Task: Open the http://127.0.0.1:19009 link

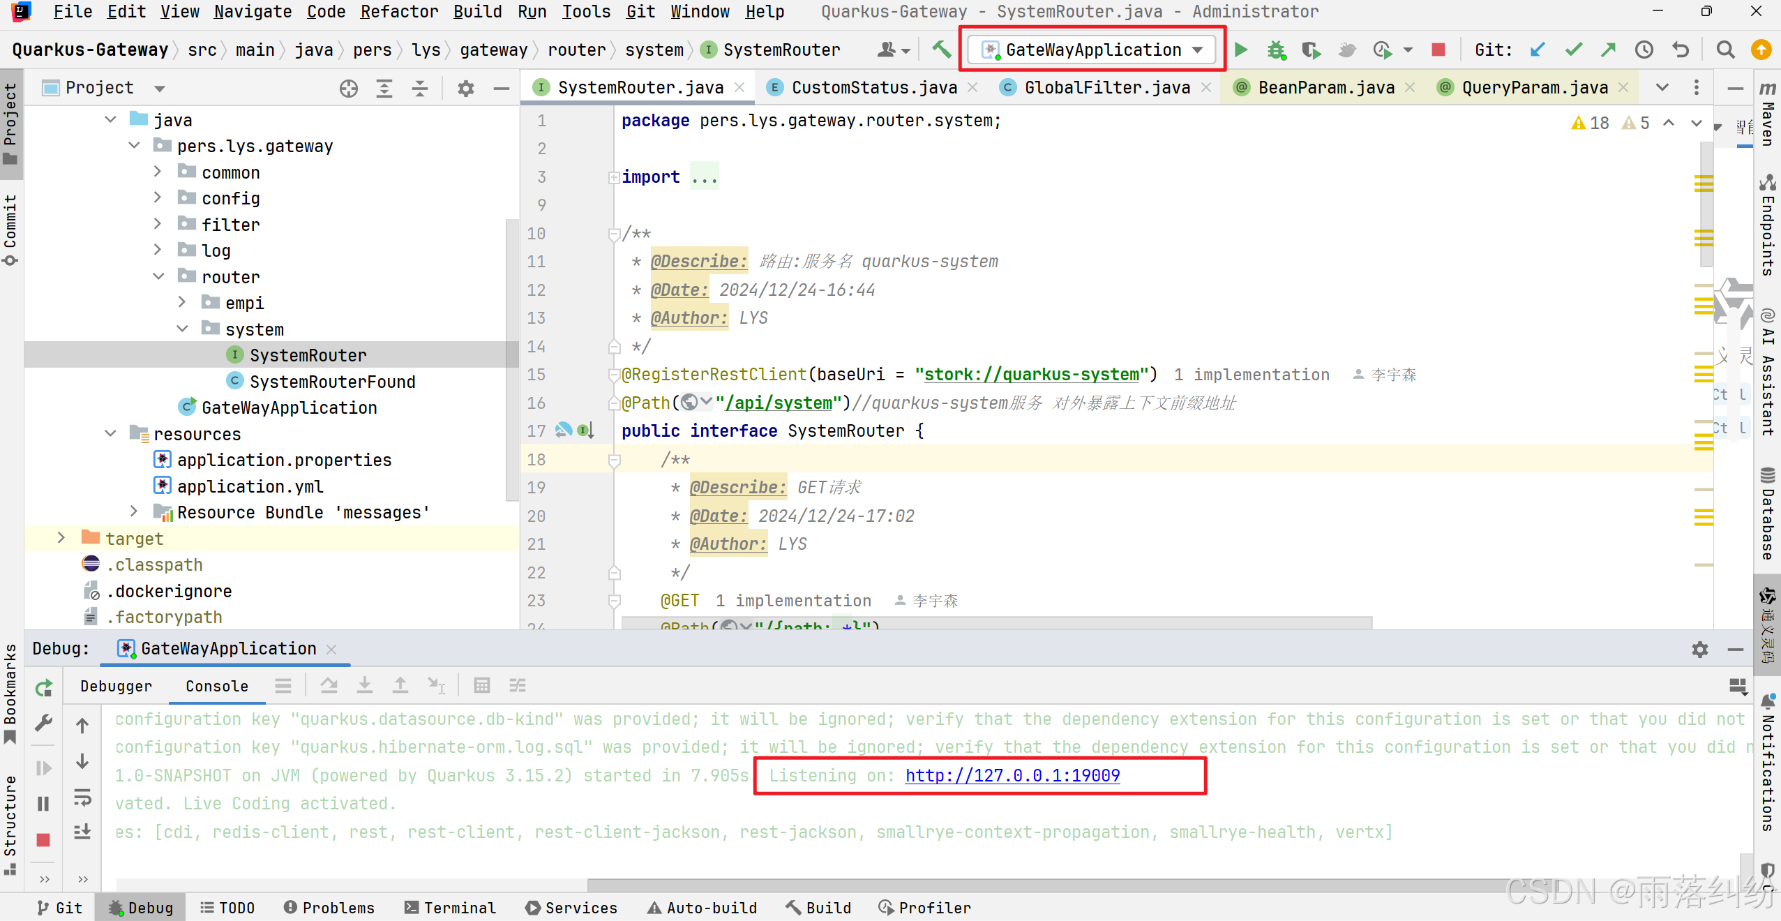Action: pyautogui.click(x=1012, y=775)
